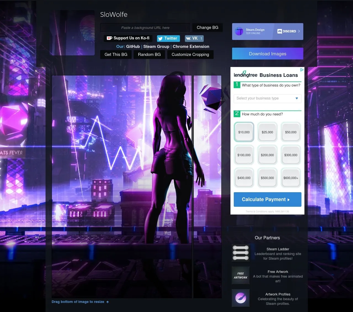
Task: Click the 'Our Partners' heading
Action: 267,238
